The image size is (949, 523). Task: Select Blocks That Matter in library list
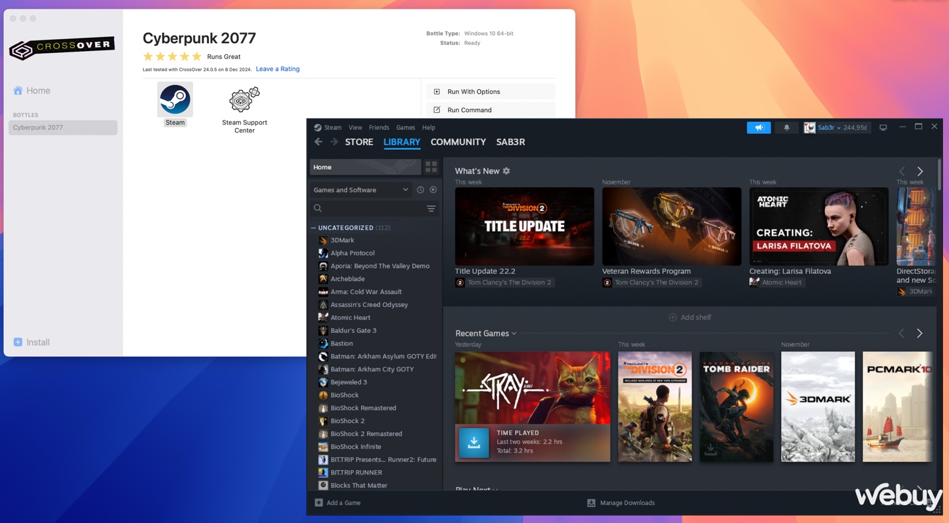358,485
